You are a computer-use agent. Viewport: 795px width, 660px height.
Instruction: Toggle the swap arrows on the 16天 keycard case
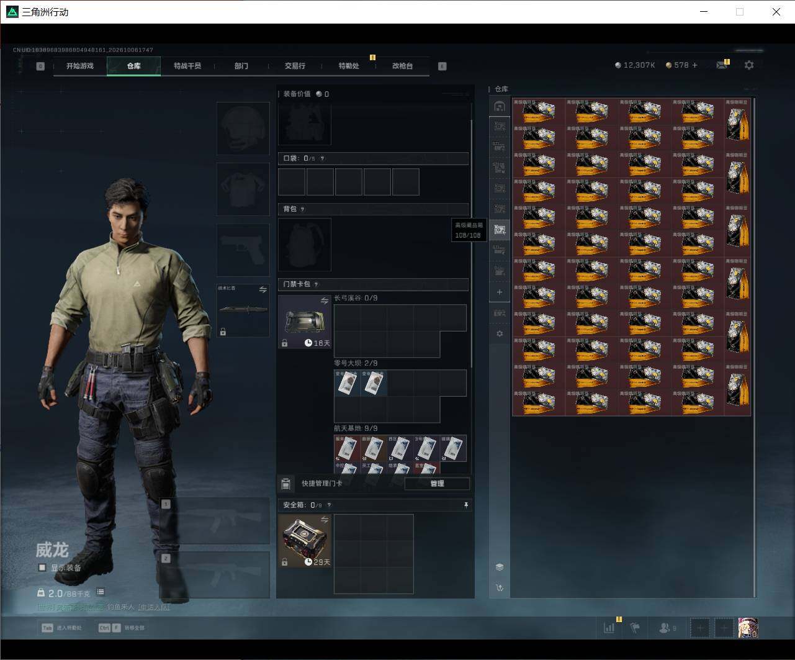coord(324,301)
